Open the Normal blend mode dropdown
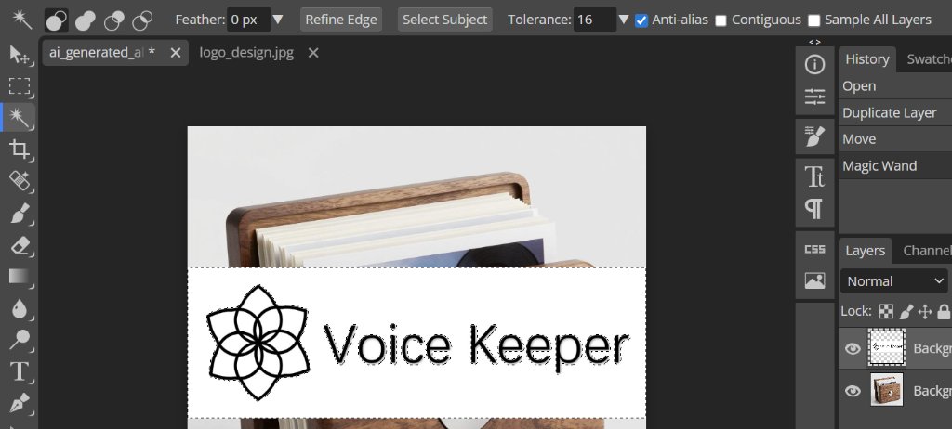Viewport: 952px width, 429px height. (893, 281)
